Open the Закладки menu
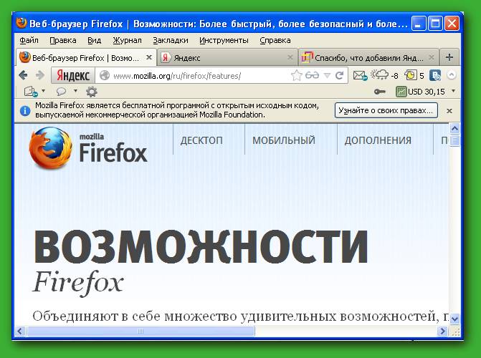The image size is (481, 358). tap(171, 41)
